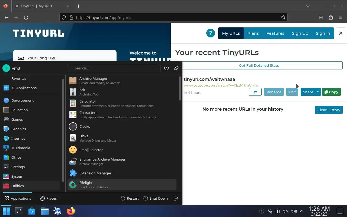Screen dimensions: 347x217
Task: Launch Extension Manager
Action: 122,173
